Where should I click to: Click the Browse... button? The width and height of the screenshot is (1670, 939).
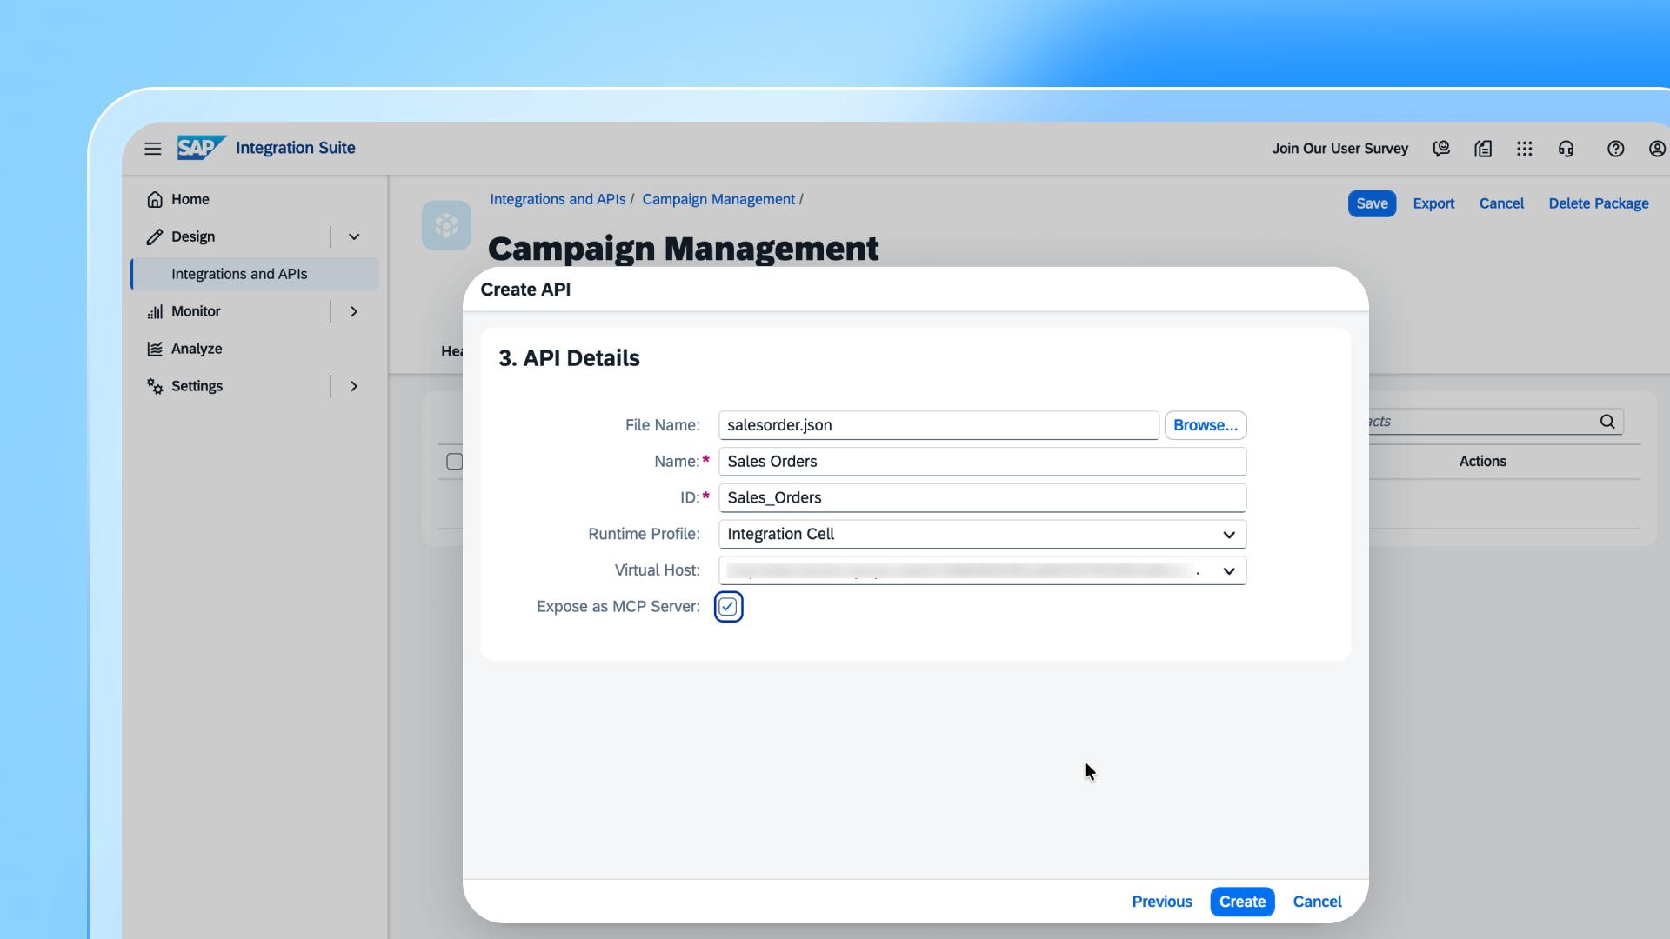point(1205,425)
